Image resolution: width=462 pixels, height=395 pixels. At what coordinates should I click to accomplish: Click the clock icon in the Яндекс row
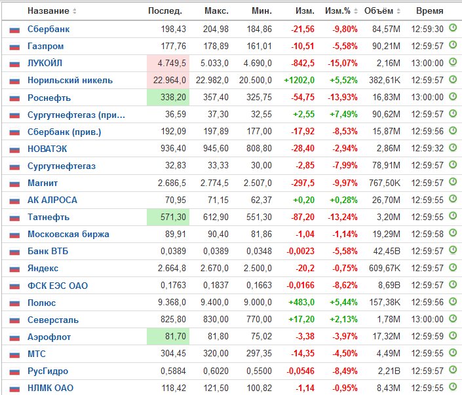click(453, 267)
